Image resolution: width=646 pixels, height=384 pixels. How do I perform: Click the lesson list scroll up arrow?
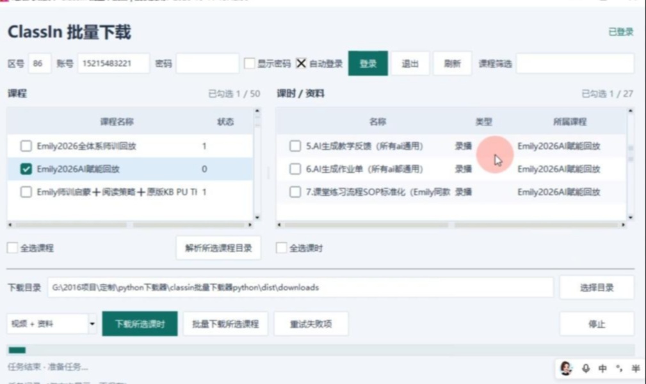point(631,111)
